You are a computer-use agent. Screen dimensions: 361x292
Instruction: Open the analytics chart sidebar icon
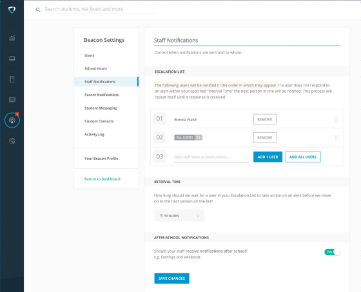pos(12,38)
